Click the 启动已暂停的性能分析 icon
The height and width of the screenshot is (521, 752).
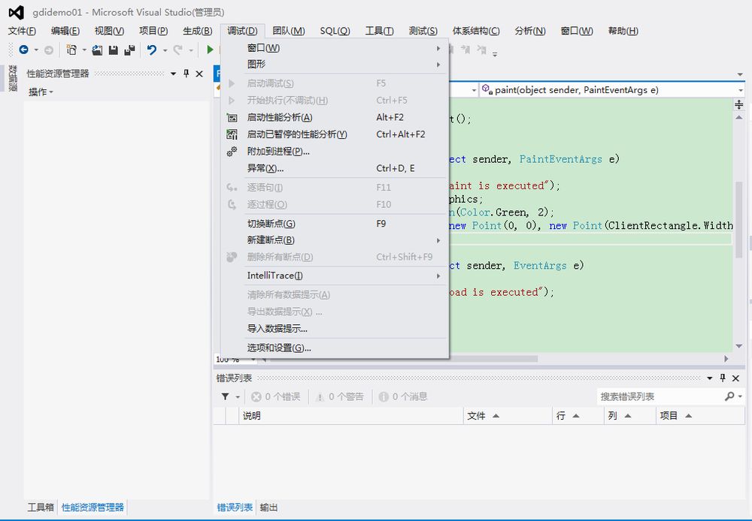pos(232,134)
